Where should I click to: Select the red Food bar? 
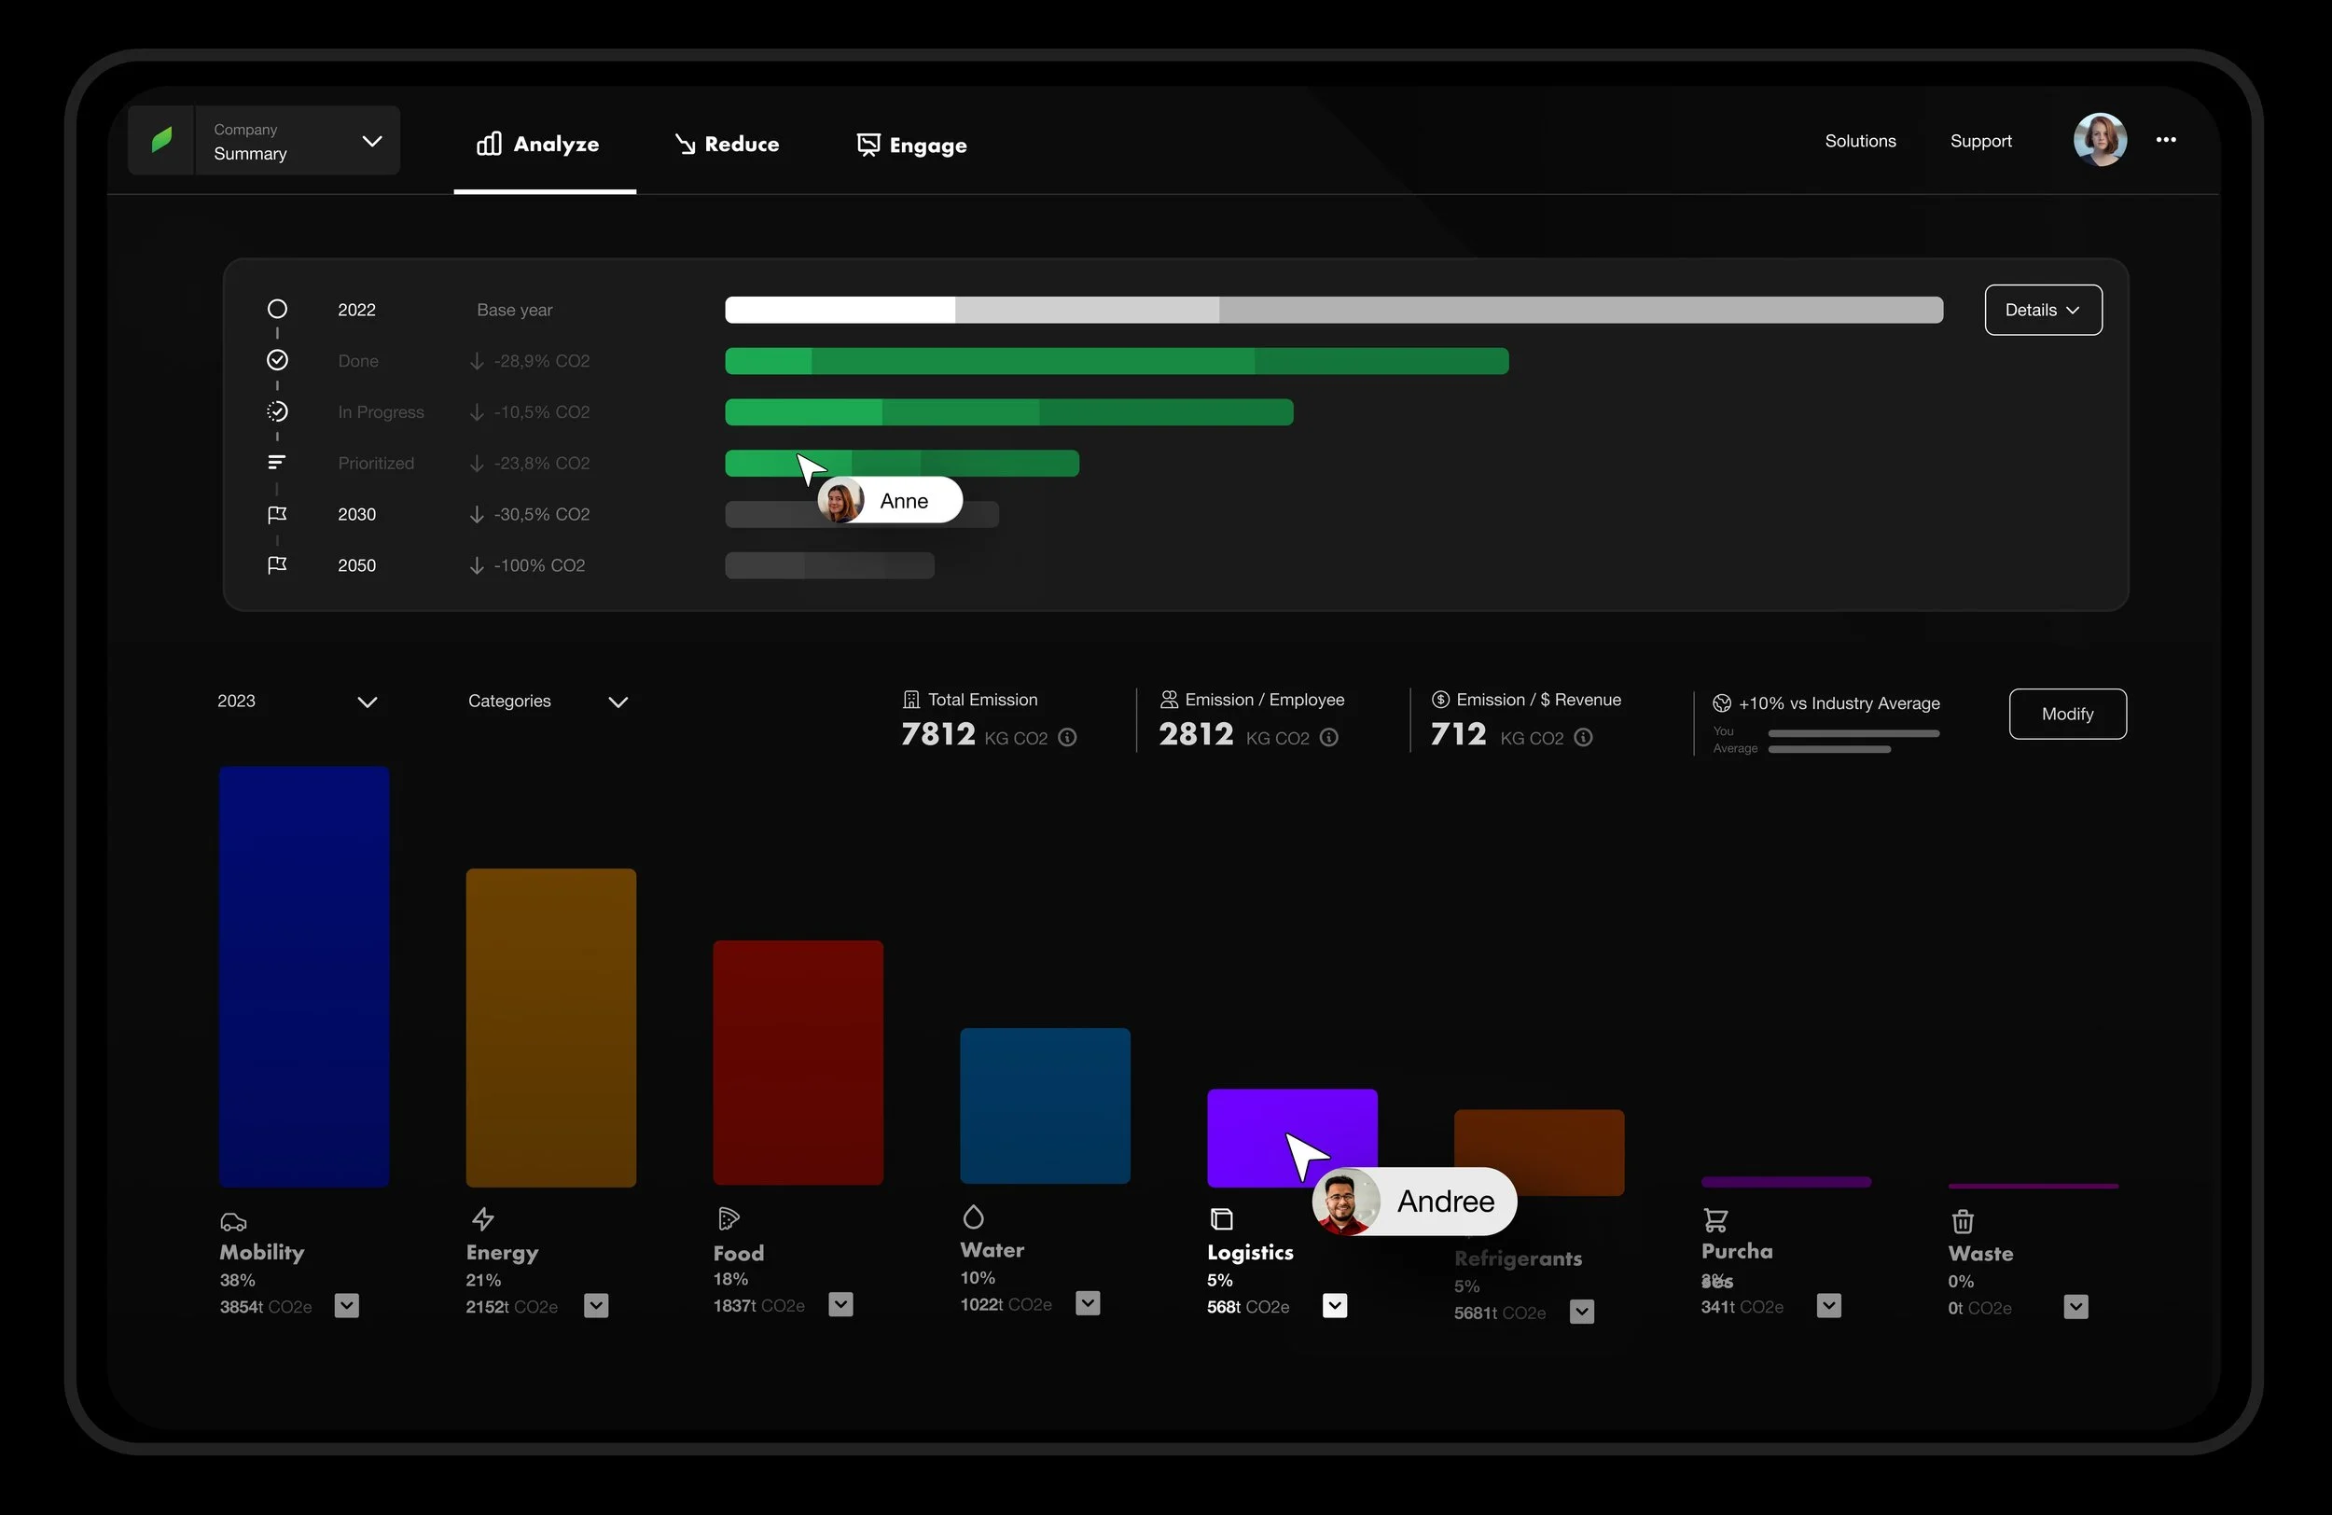coord(798,1063)
